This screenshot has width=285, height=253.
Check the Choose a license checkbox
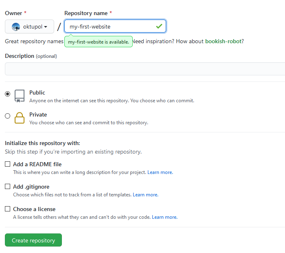coord(8,209)
